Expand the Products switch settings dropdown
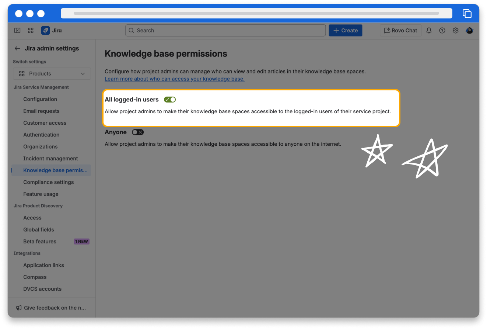The height and width of the screenshot is (329, 487). tap(52, 74)
